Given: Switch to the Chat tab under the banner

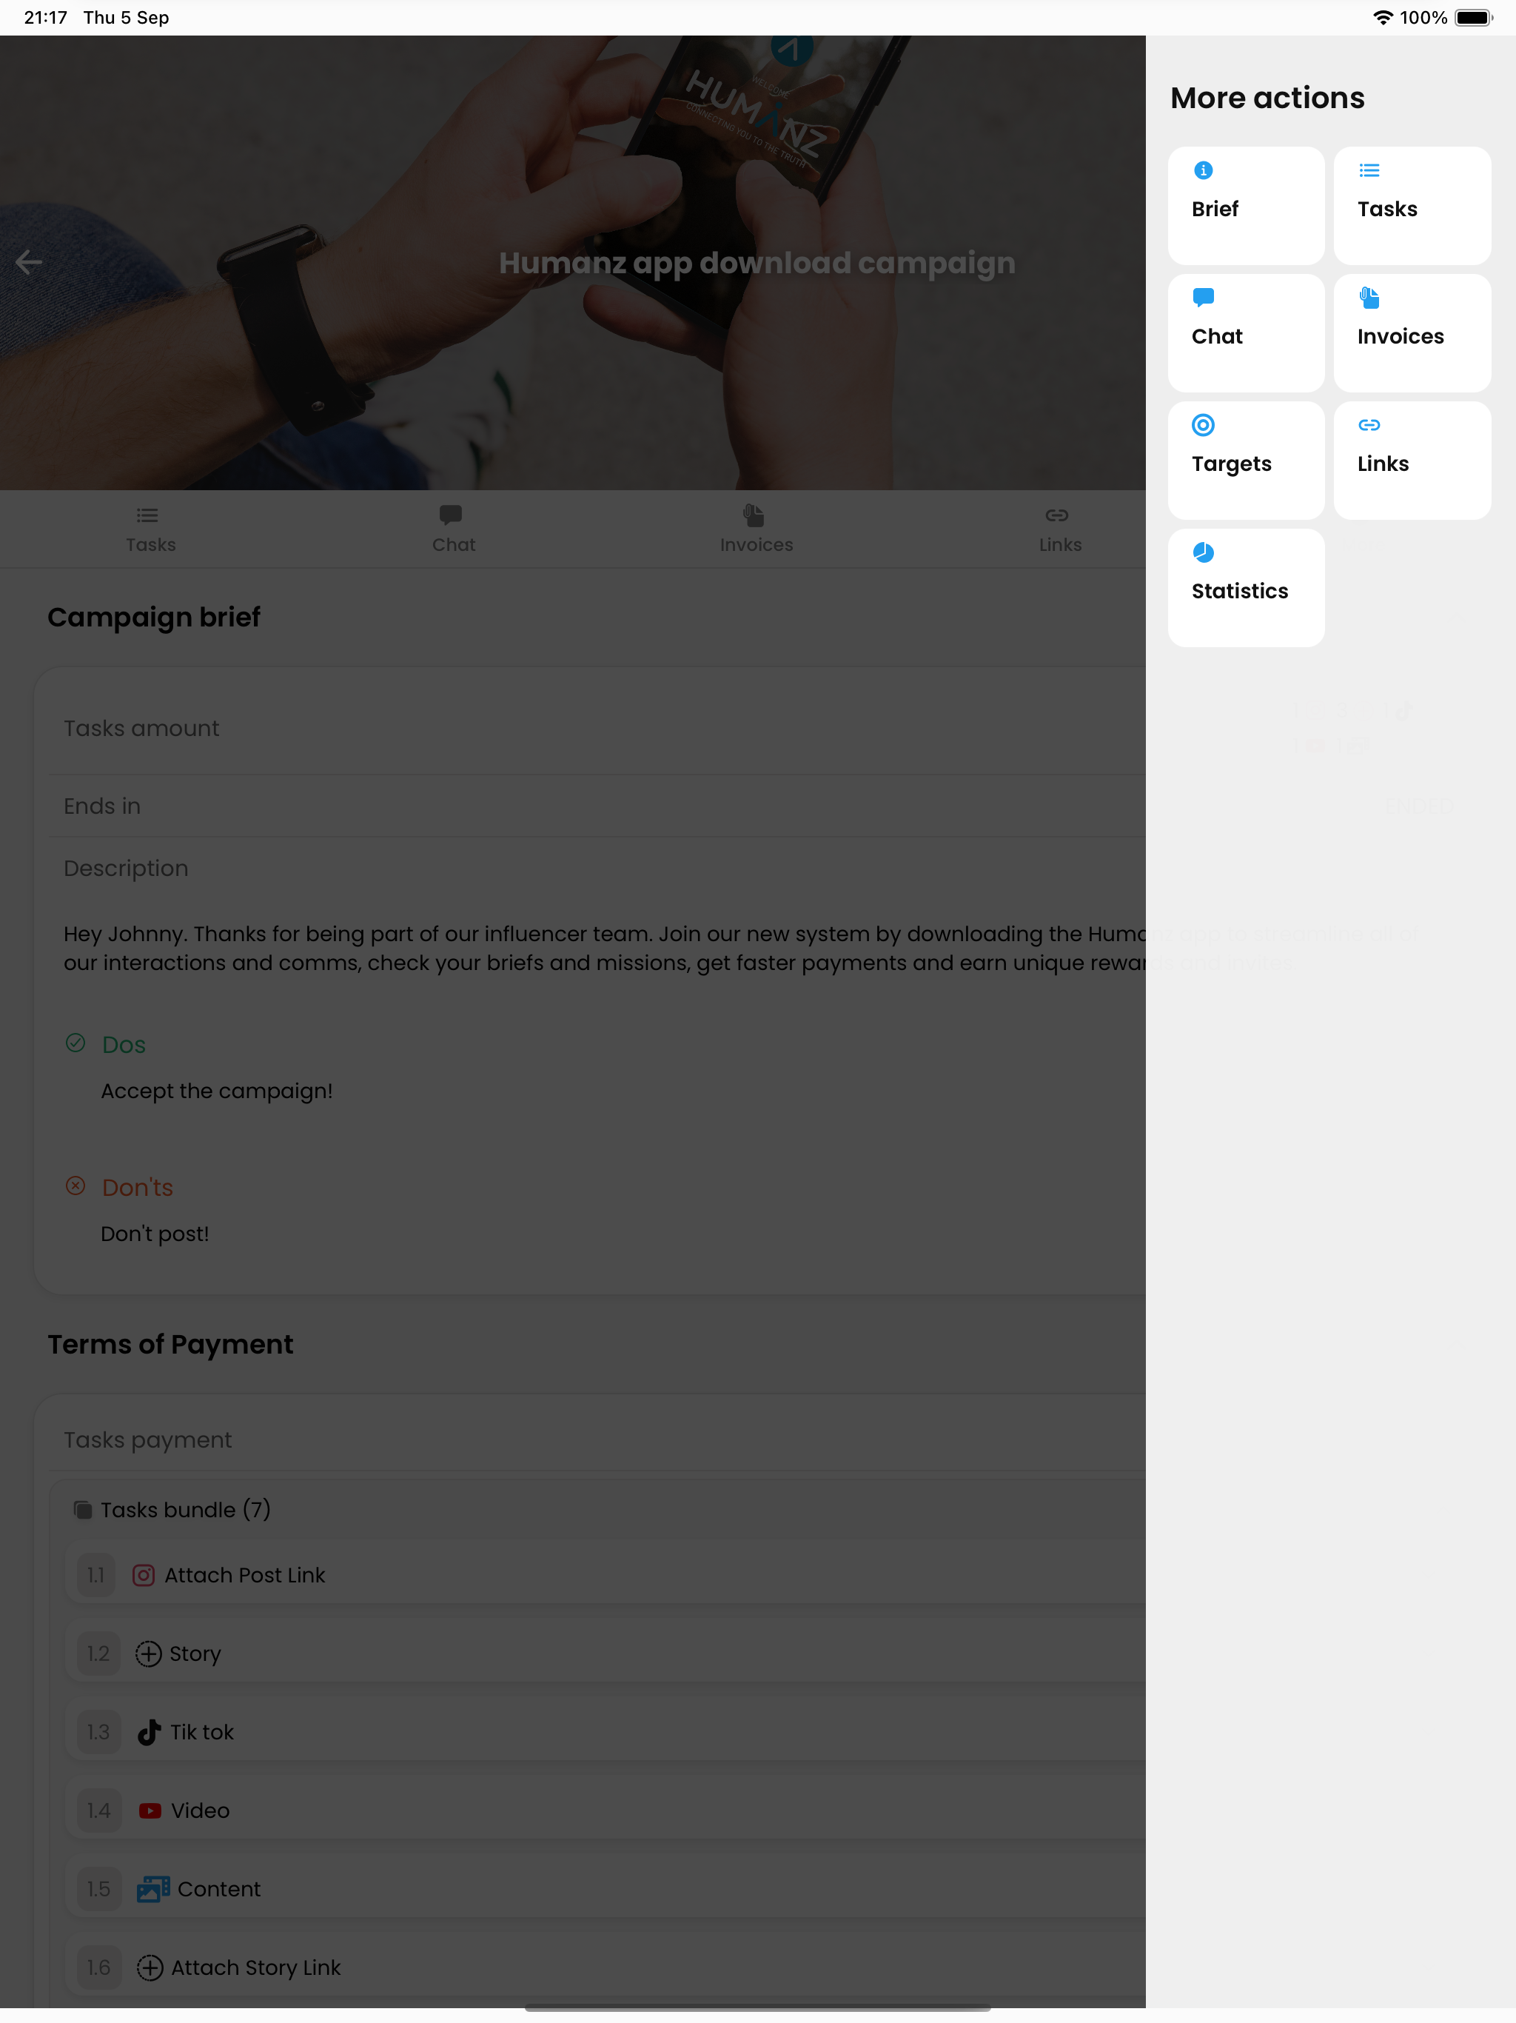Looking at the screenshot, I should point(454,529).
